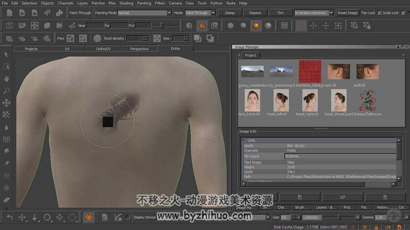The height and width of the screenshot is (230, 410).
Task: Select the Eraser tool in left toolbar
Action: [6, 200]
